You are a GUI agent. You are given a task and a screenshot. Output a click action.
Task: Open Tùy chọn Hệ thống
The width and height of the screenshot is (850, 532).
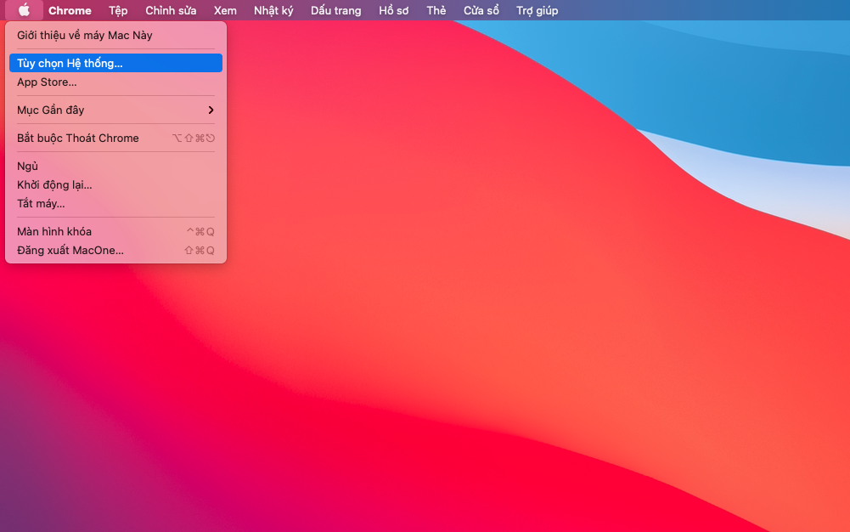point(115,63)
